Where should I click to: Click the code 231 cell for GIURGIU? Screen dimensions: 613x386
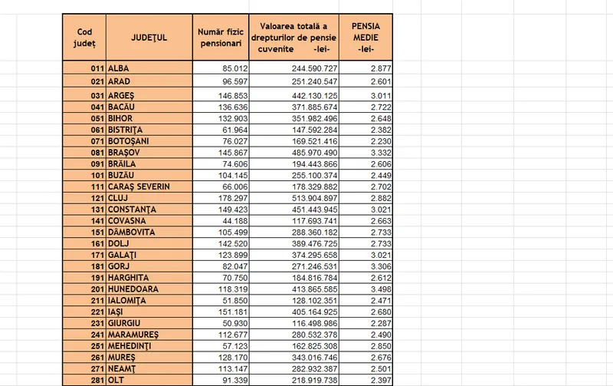(84, 323)
